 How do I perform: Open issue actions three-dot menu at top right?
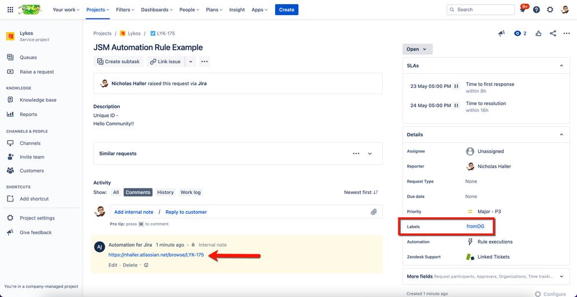coord(567,34)
